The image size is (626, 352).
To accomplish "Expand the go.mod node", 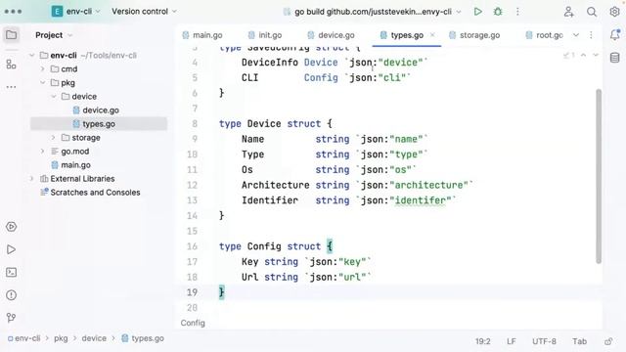I will click(43, 152).
